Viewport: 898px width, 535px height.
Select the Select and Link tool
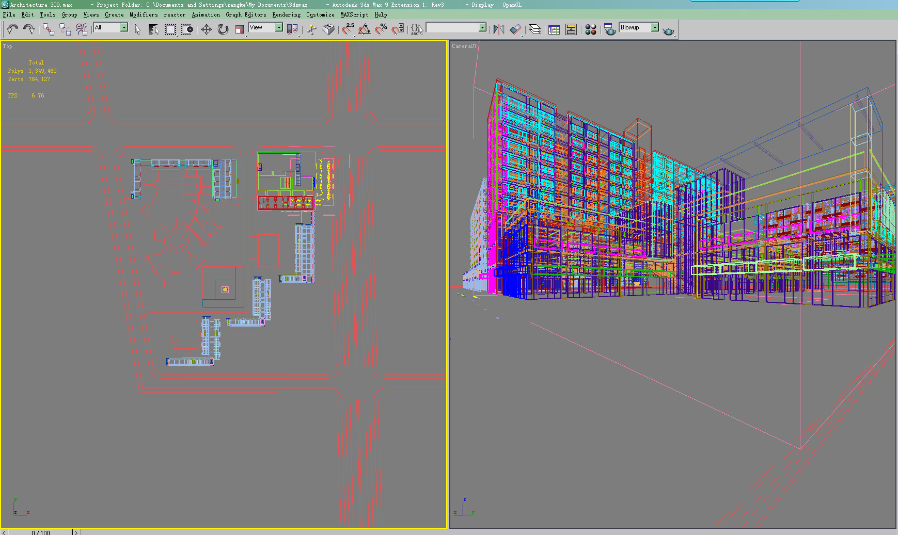[x=49, y=29]
